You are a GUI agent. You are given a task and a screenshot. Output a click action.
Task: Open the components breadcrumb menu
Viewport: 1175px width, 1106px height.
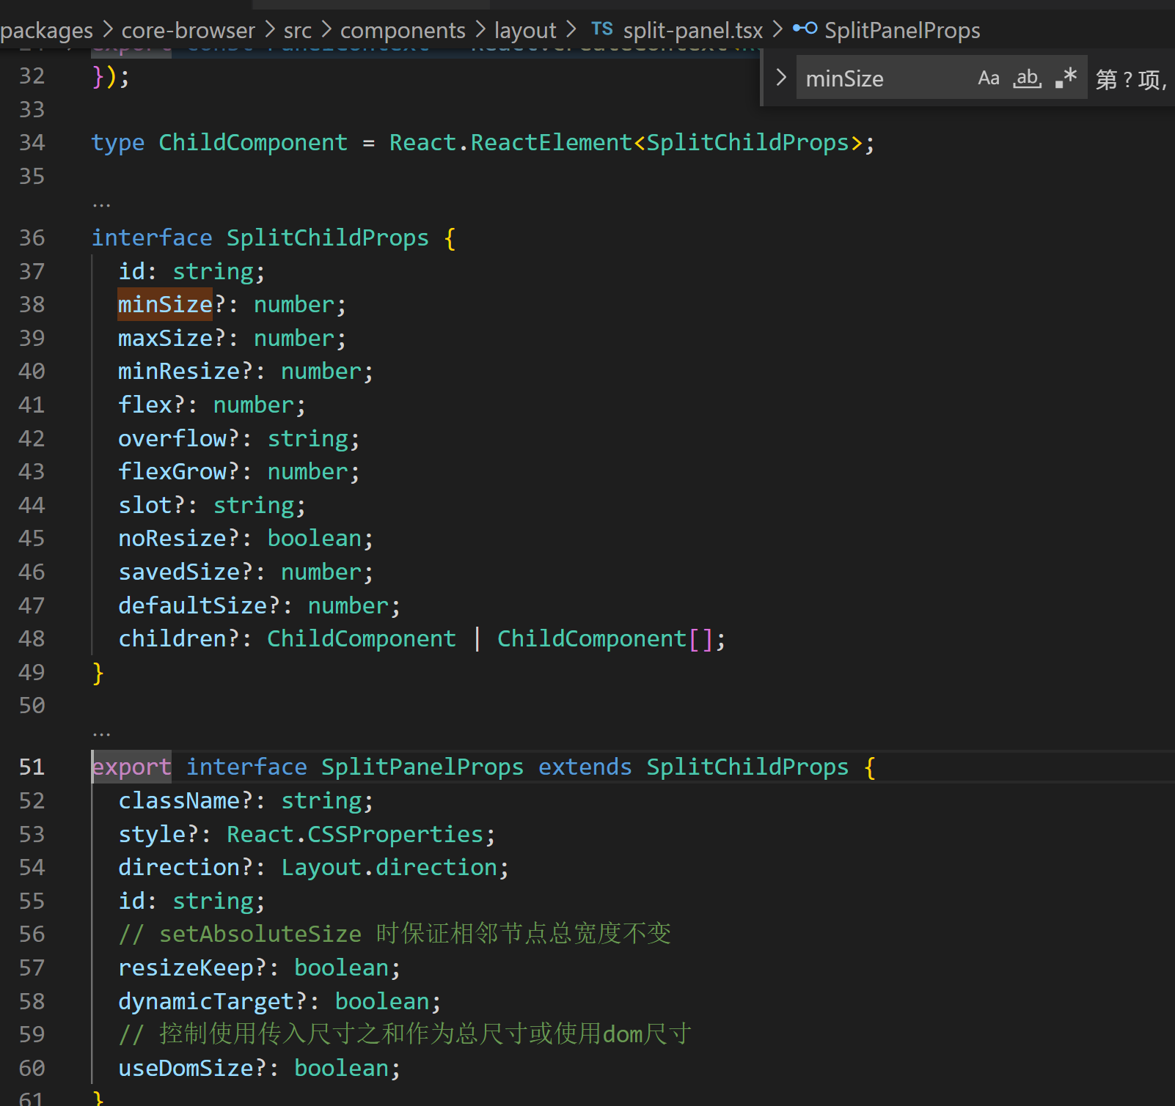point(403,29)
